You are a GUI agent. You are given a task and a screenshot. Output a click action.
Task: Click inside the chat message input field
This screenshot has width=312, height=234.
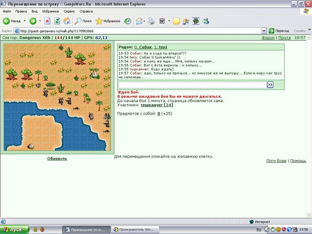193,85
